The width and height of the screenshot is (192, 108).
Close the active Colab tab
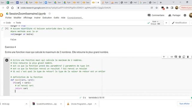[x=98, y=2]
